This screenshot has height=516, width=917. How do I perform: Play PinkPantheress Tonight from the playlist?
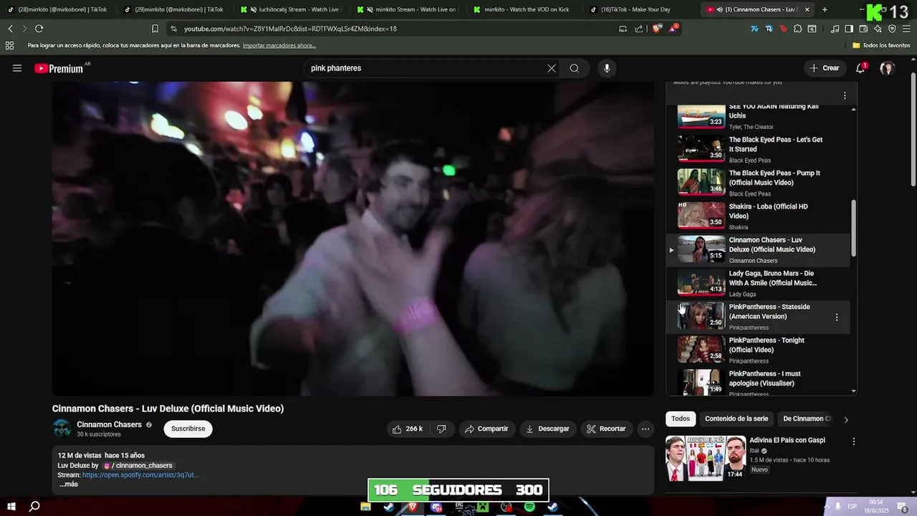click(x=758, y=350)
